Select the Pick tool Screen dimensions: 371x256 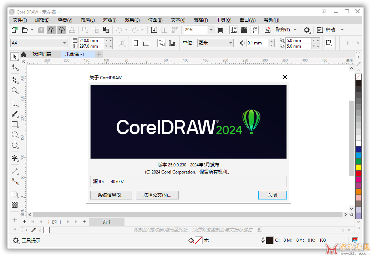[15, 57]
